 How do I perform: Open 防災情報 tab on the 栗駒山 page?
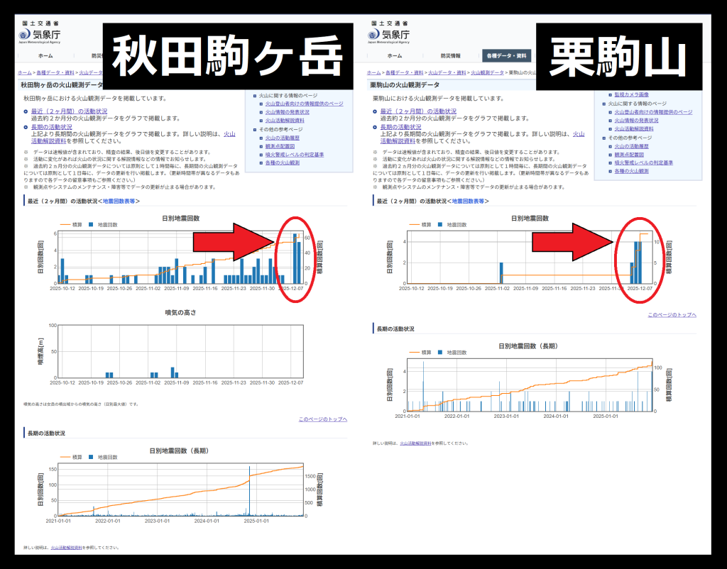(450, 55)
